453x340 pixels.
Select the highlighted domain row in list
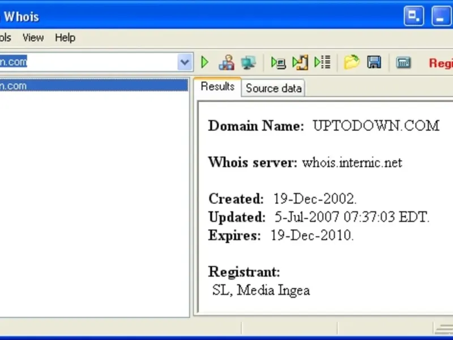tap(94, 86)
